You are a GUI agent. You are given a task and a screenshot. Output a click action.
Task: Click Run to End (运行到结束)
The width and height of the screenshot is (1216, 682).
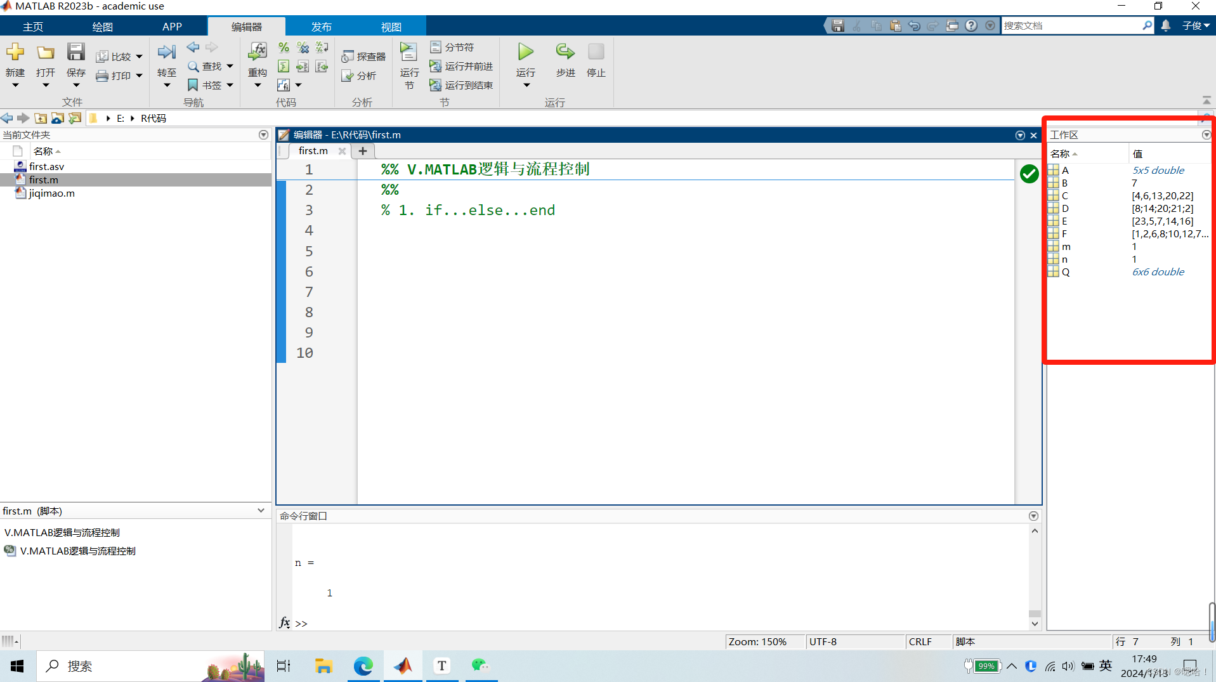point(461,85)
